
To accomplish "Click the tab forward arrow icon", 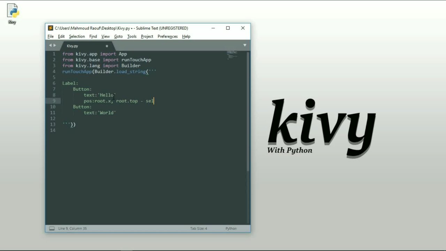I will [55, 45].
